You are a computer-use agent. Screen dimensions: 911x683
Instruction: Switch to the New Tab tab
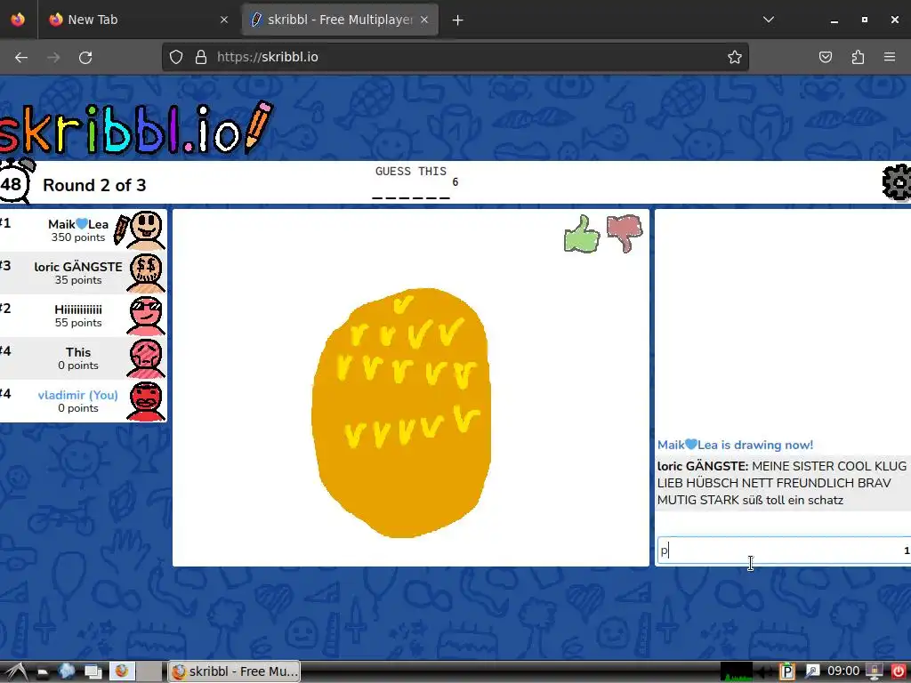[138, 20]
